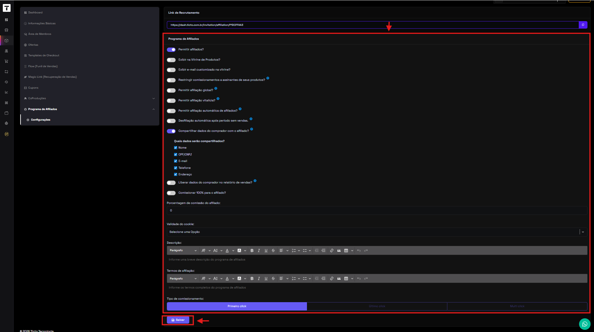Enable Exibir na Vitrine de Produtos toggle

(171, 60)
